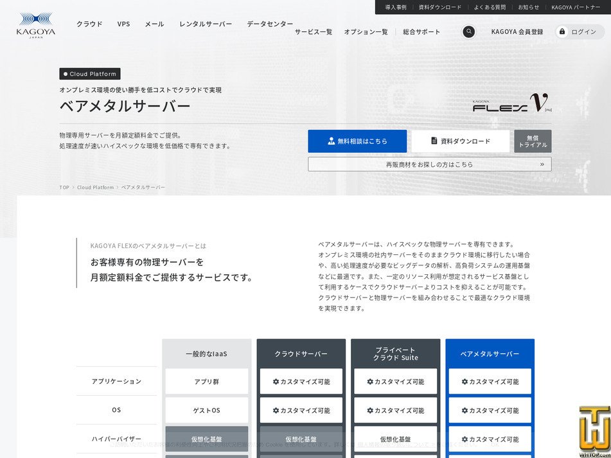This screenshot has height=458, width=611.
Task: Open the メール menu
Action: point(154,24)
